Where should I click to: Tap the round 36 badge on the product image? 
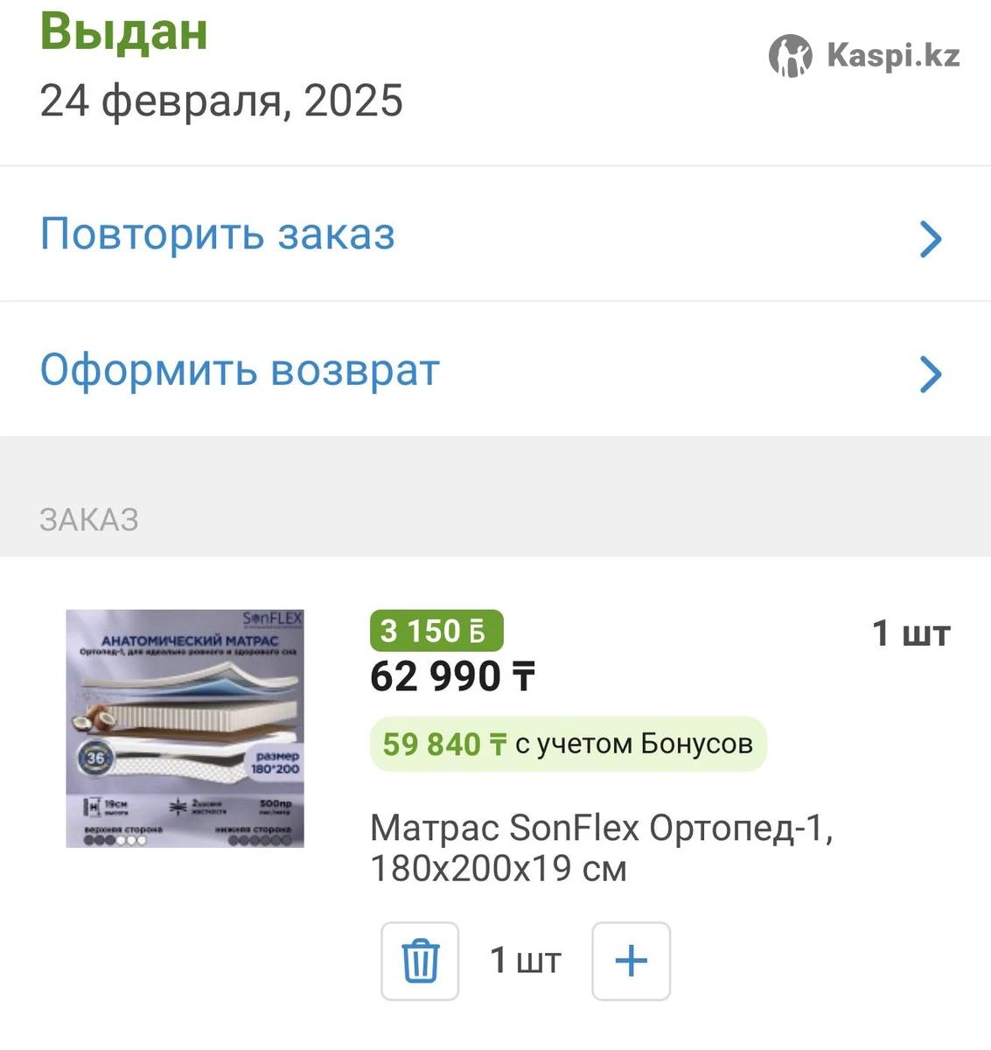pos(94,758)
